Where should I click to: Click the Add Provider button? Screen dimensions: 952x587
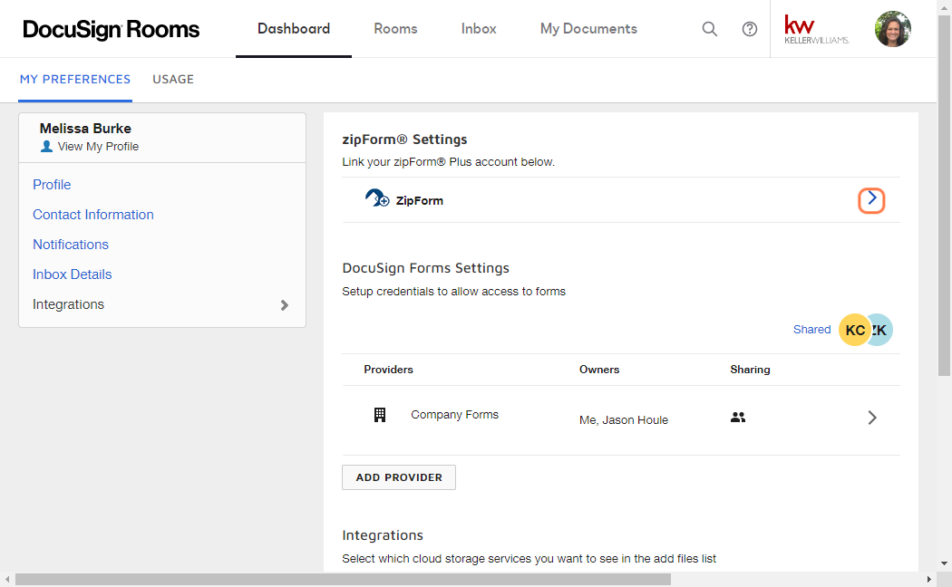(x=399, y=477)
